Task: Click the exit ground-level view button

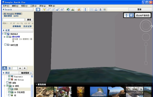Action: click(x=143, y=15)
